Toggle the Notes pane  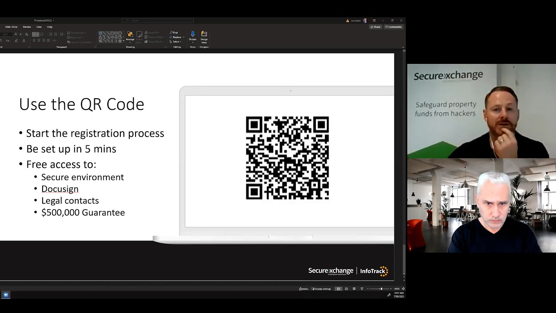click(304, 289)
